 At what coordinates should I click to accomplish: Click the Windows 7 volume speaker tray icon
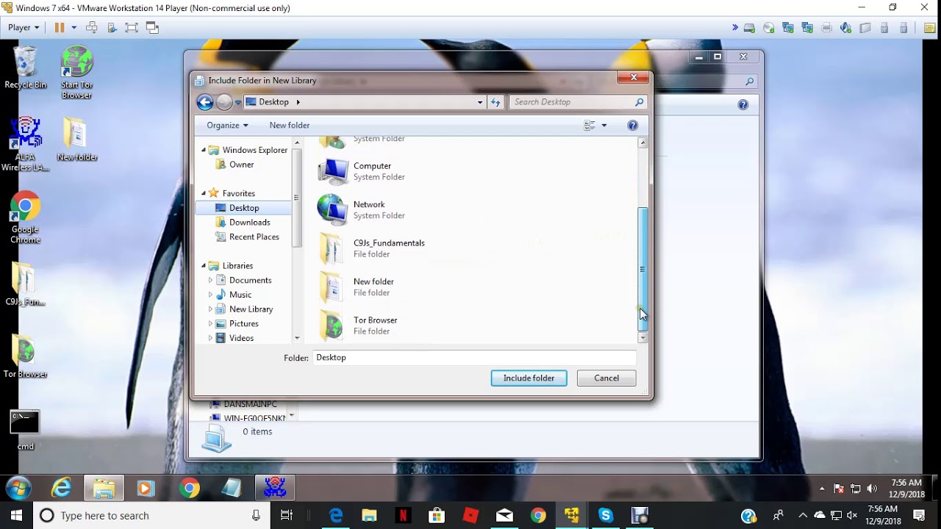(872, 489)
